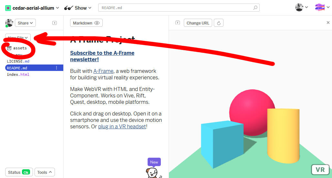Click the Status Ok indicator
The image size is (332, 178).
click(x=19, y=172)
